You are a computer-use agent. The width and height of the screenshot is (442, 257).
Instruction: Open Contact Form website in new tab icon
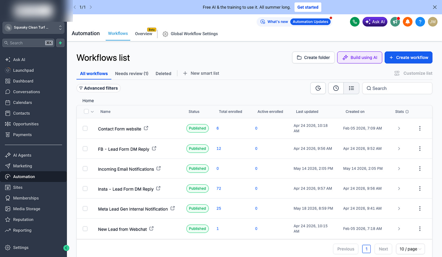click(146, 128)
